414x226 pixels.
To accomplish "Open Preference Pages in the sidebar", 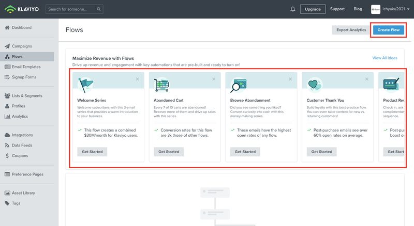I will coord(27,174).
